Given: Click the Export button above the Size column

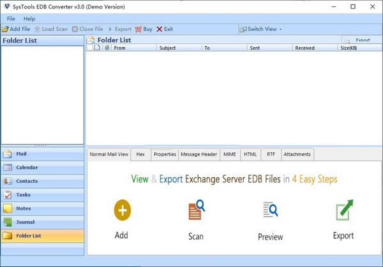Looking at the screenshot, I should pyautogui.click(x=361, y=40).
